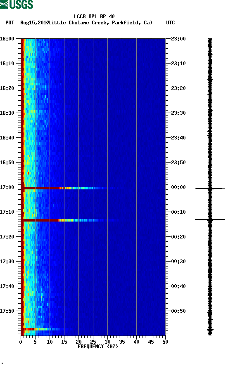Click the '17:00' PDT time label

click(7, 187)
